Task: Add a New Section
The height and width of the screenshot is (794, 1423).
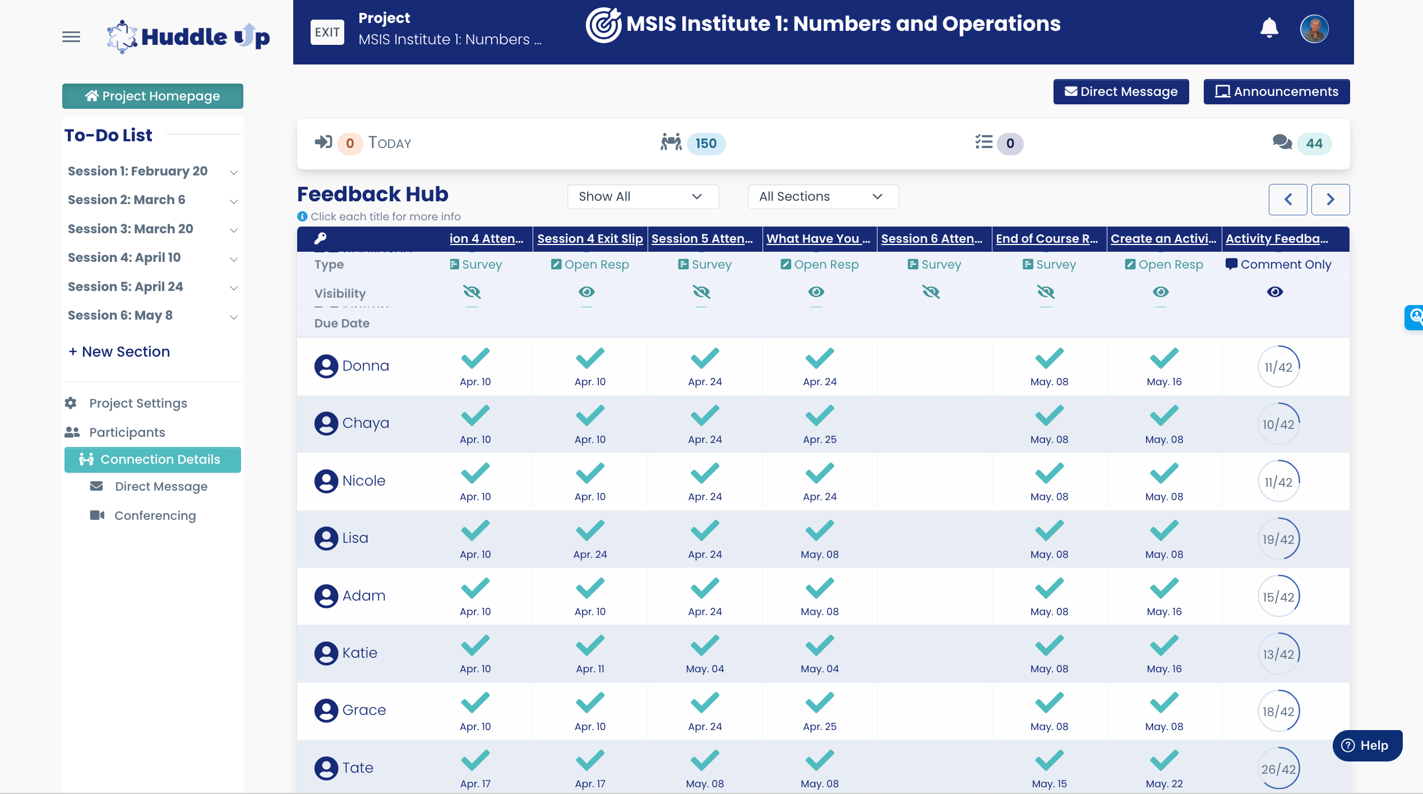Action: [119, 352]
